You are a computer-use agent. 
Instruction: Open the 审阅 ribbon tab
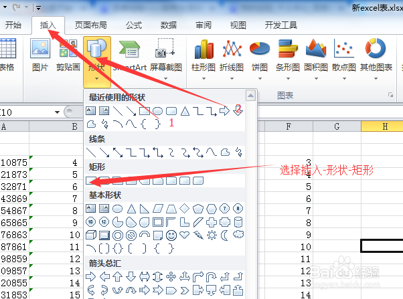coord(204,25)
